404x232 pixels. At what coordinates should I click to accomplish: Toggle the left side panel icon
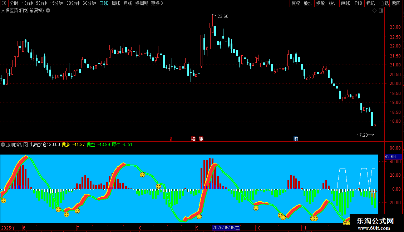4,3
